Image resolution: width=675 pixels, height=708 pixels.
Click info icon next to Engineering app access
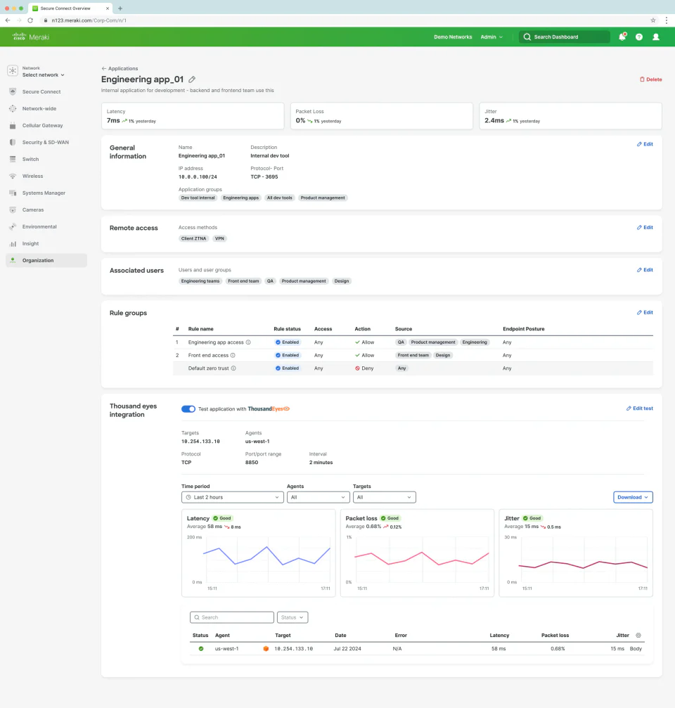248,342
